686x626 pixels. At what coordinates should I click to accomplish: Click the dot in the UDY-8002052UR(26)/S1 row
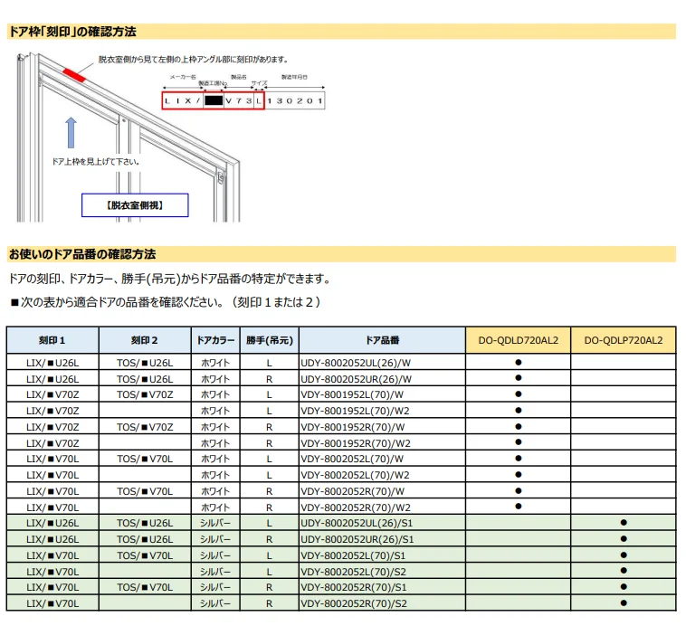pyautogui.click(x=624, y=538)
